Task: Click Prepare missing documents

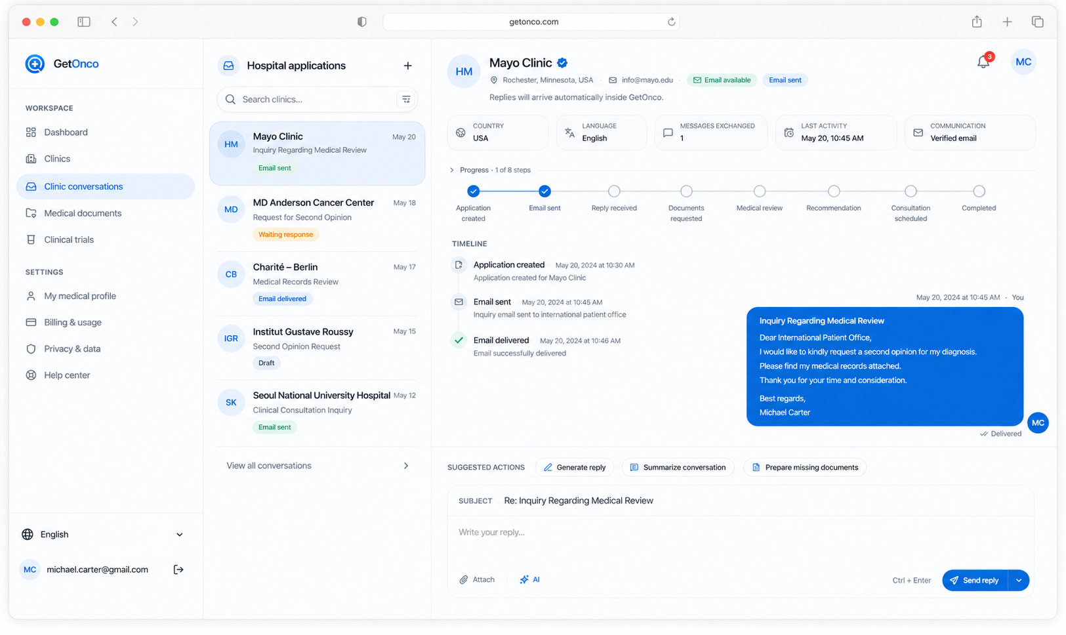Action: (805, 468)
